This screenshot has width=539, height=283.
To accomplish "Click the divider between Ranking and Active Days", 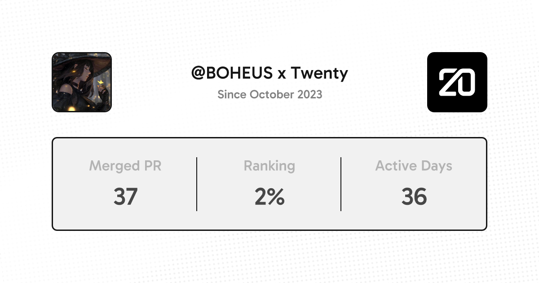I will tap(341, 184).
